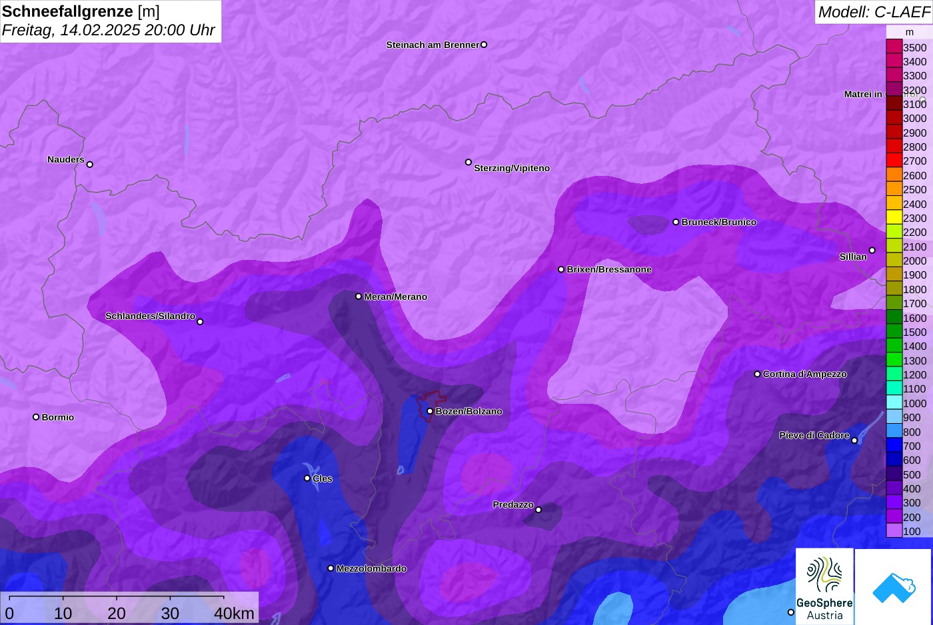
Task: Click the '30' scale bar label
Action: click(x=170, y=613)
